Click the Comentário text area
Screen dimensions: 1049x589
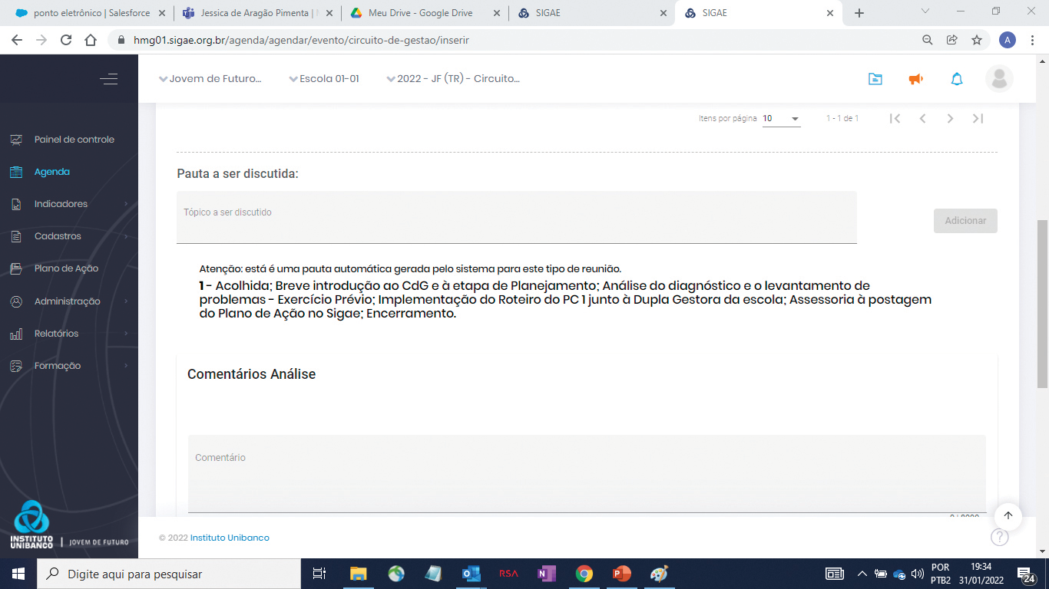[x=587, y=473]
